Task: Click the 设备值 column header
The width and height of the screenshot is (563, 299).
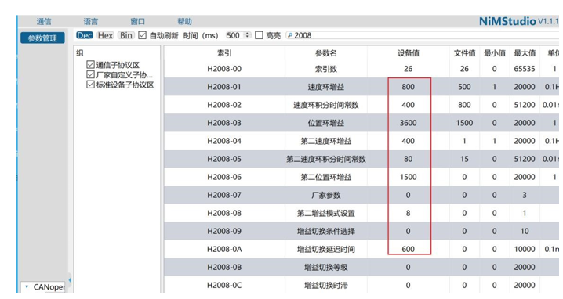Action: tap(409, 53)
